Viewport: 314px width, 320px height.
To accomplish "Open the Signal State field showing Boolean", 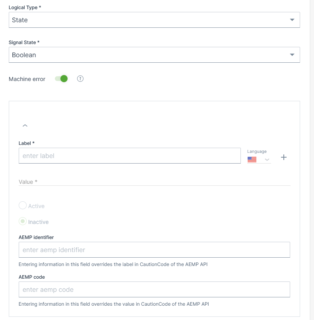I will point(147,55).
